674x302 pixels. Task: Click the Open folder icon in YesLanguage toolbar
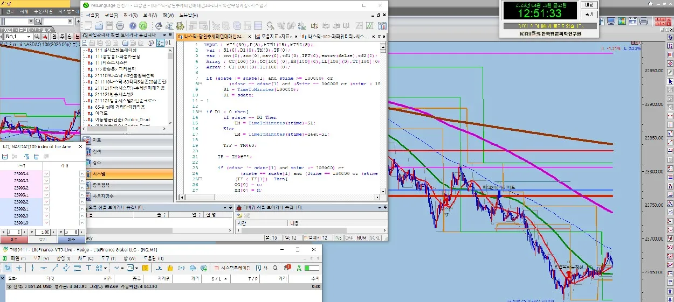pos(99,25)
